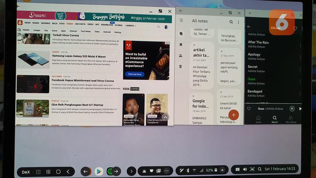
Task: Show recent apps from taskbar
Action: (48, 172)
